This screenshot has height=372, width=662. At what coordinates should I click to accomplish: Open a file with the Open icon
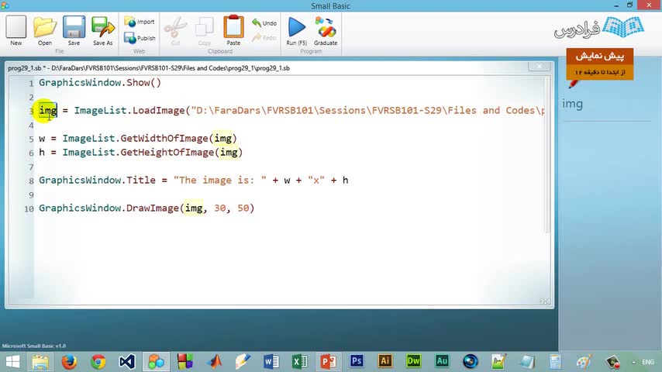(45, 30)
